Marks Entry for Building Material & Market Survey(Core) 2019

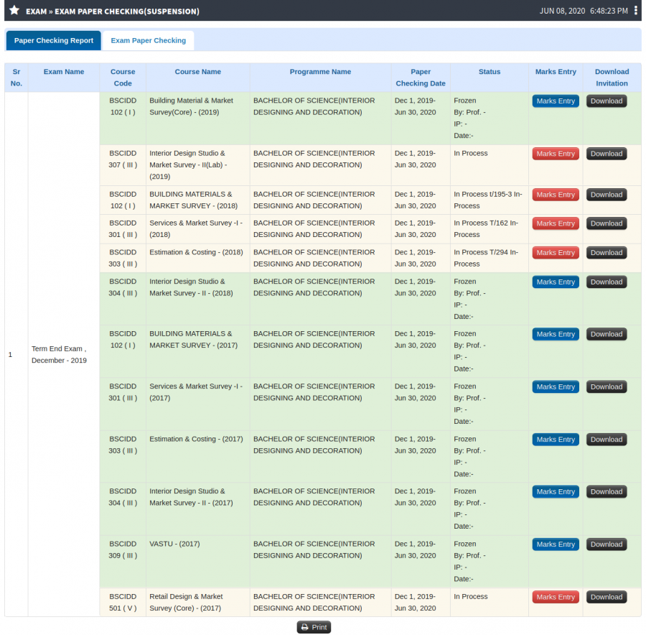coord(556,101)
